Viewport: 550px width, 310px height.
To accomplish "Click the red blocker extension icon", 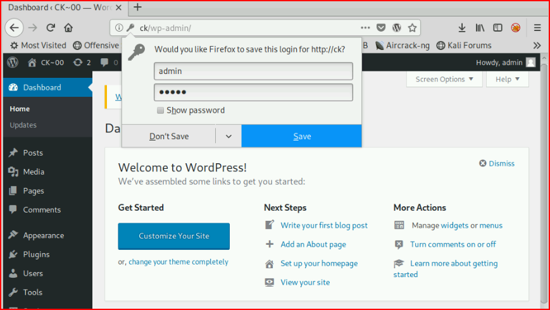I will pos(516,28).
